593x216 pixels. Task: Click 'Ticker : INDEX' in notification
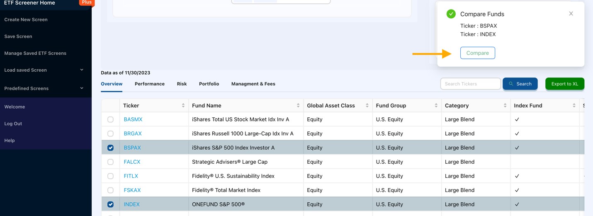pyautogui.click(x=478, y=34)
